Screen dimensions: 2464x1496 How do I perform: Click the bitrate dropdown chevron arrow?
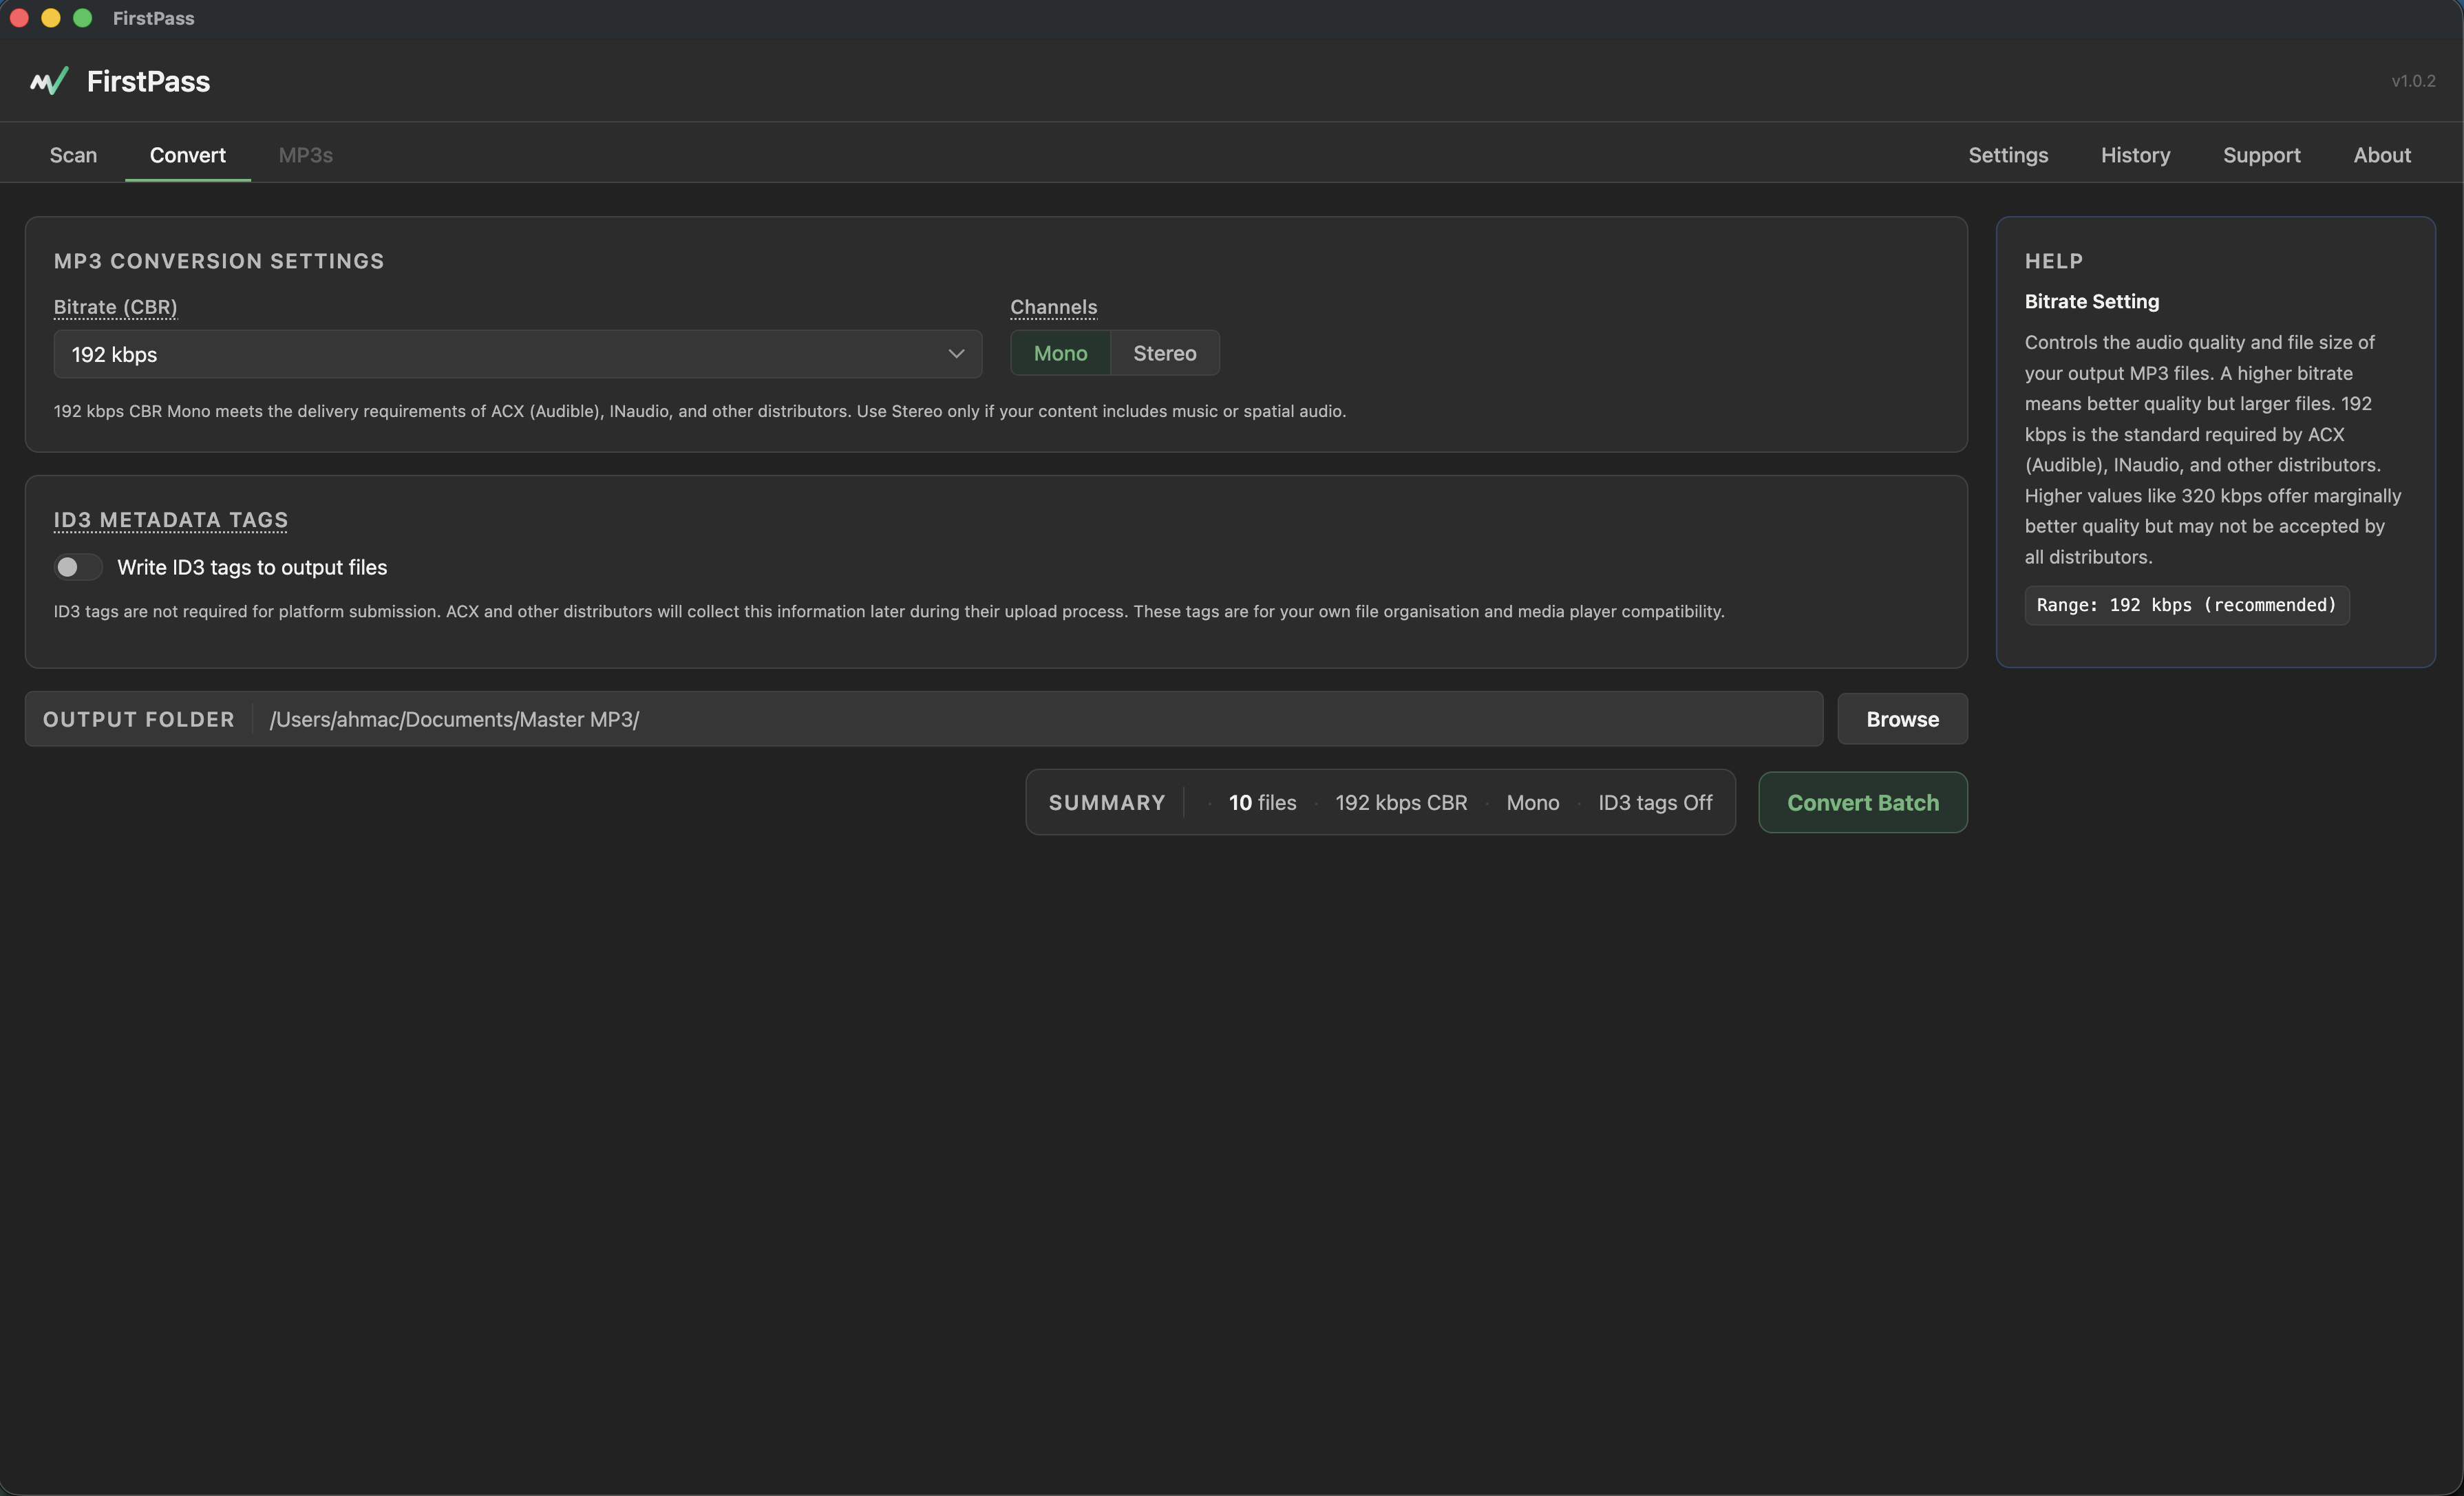pyautogui.click(x=956, y=354)
